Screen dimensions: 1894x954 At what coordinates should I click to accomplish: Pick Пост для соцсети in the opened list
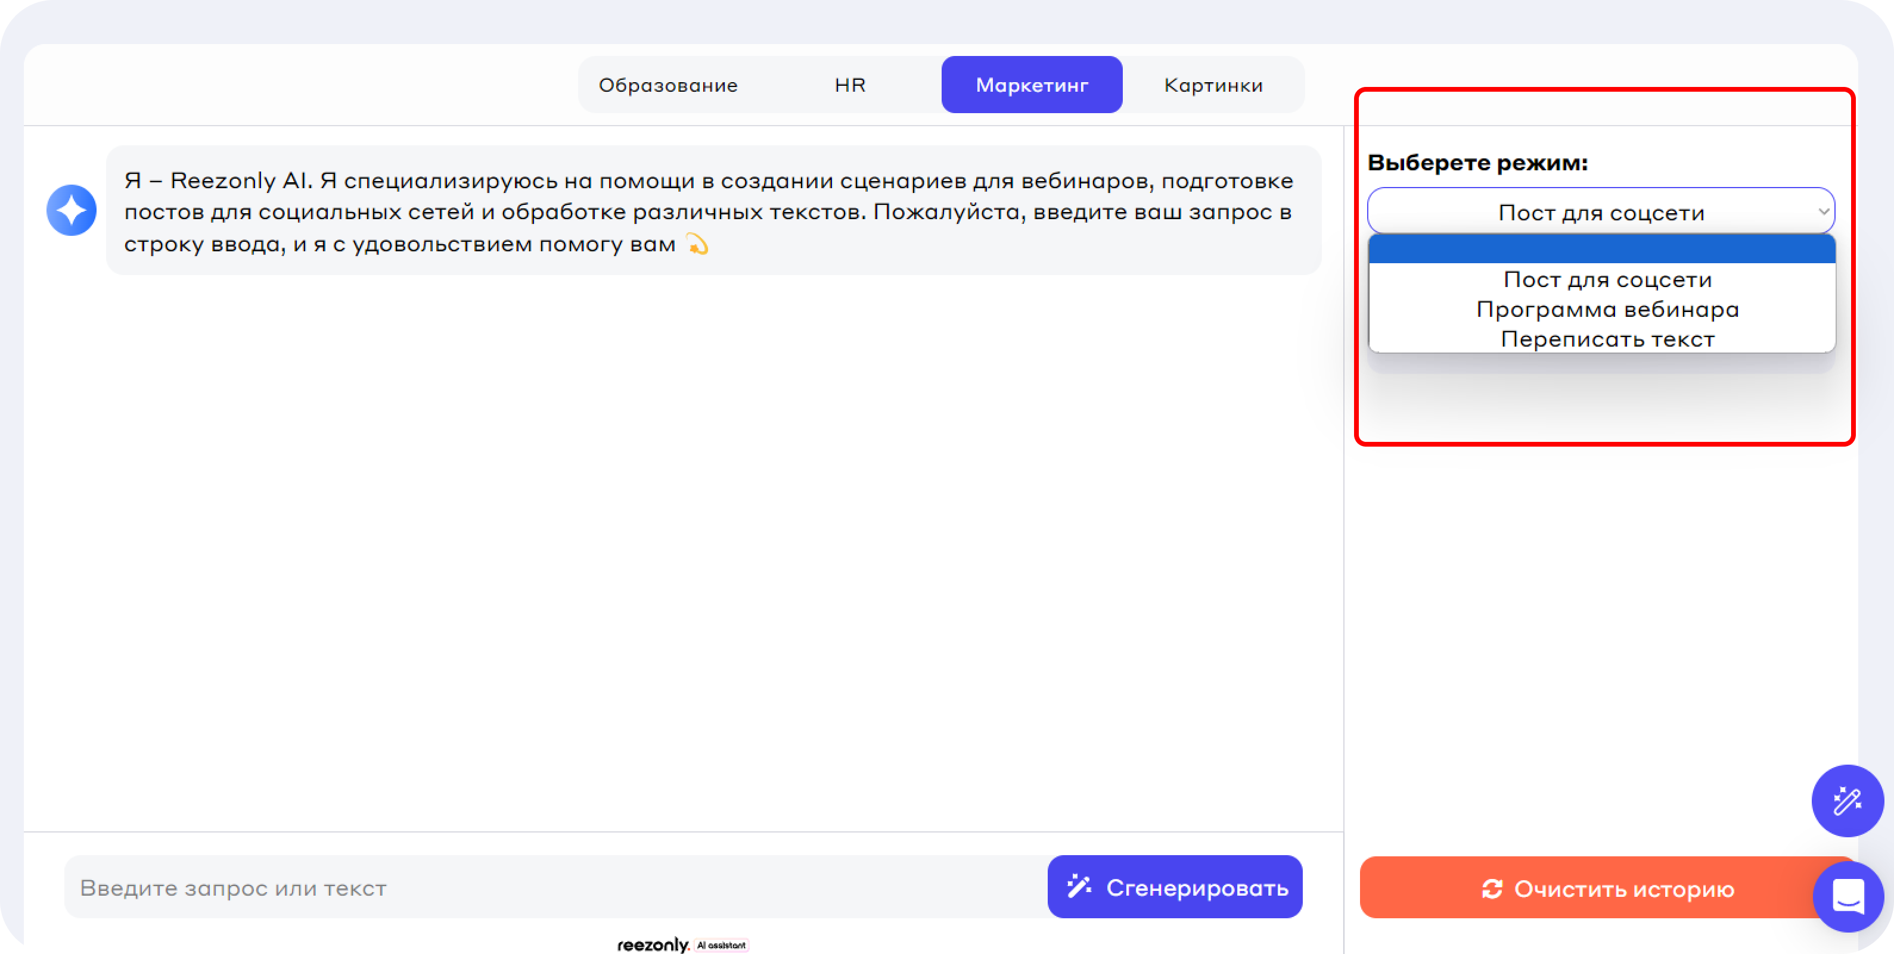pos(1607,279)
